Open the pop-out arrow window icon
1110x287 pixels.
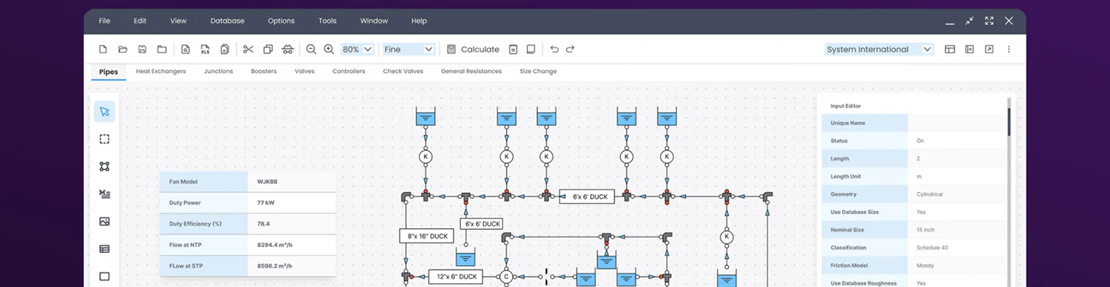click(989, 49)
